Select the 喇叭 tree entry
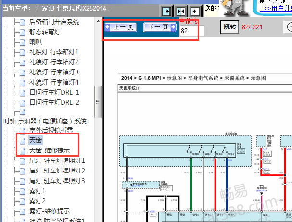The width and height of the screenshot is (292, 222). (36, 42)
